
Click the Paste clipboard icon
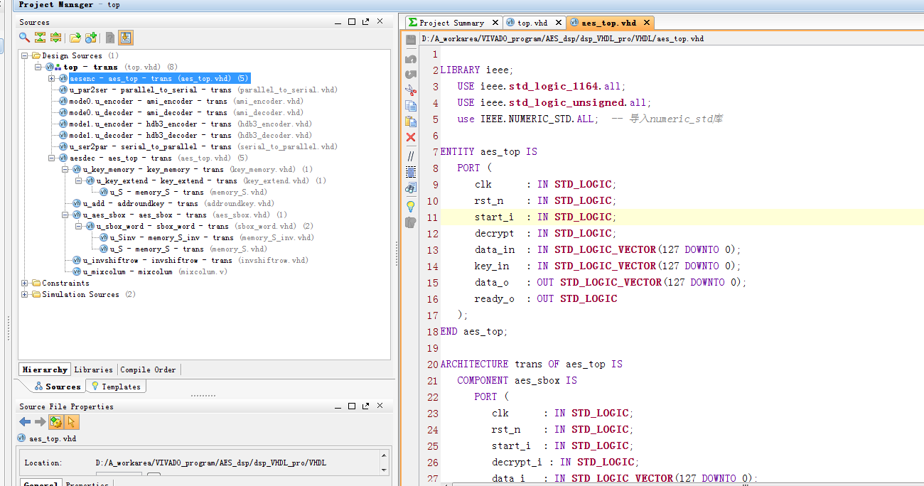pyautogui.click(x=411, y=121)
